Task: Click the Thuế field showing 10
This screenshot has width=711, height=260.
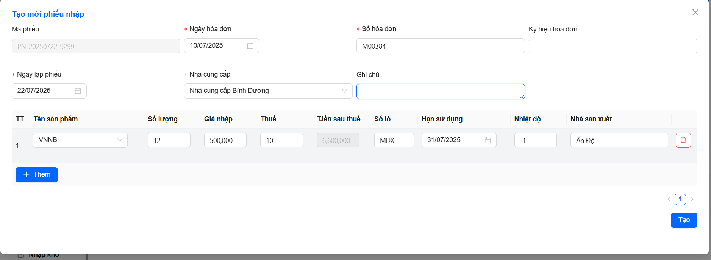Action: [x=281, y=140]
